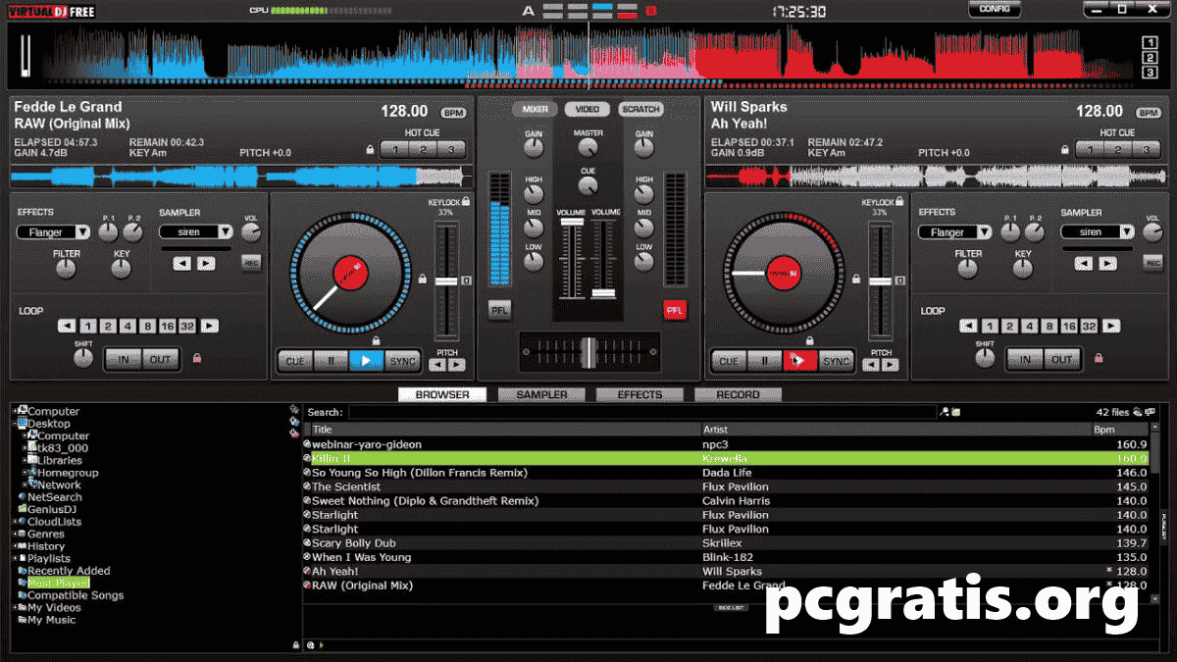This screenshot has height=662, width=1177.
Task: Open the RECORD tab
Action: point(738,394)
